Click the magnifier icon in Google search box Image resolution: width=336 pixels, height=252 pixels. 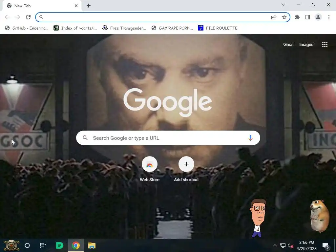pyautogui.click(x=85, y=138)
